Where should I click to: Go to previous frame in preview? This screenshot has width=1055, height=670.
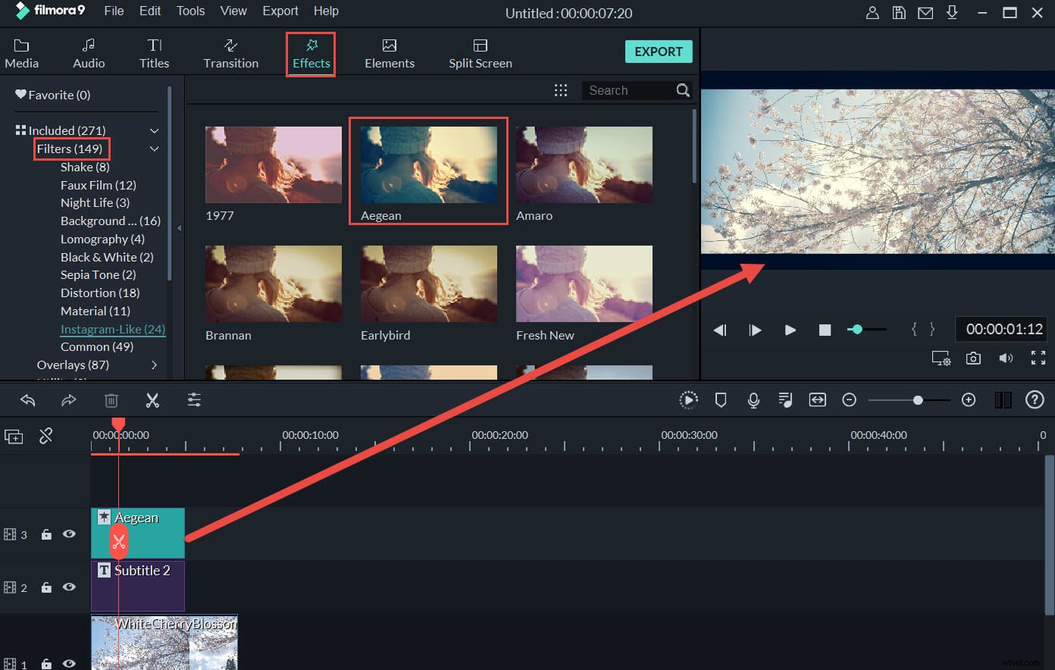point(720,330)
